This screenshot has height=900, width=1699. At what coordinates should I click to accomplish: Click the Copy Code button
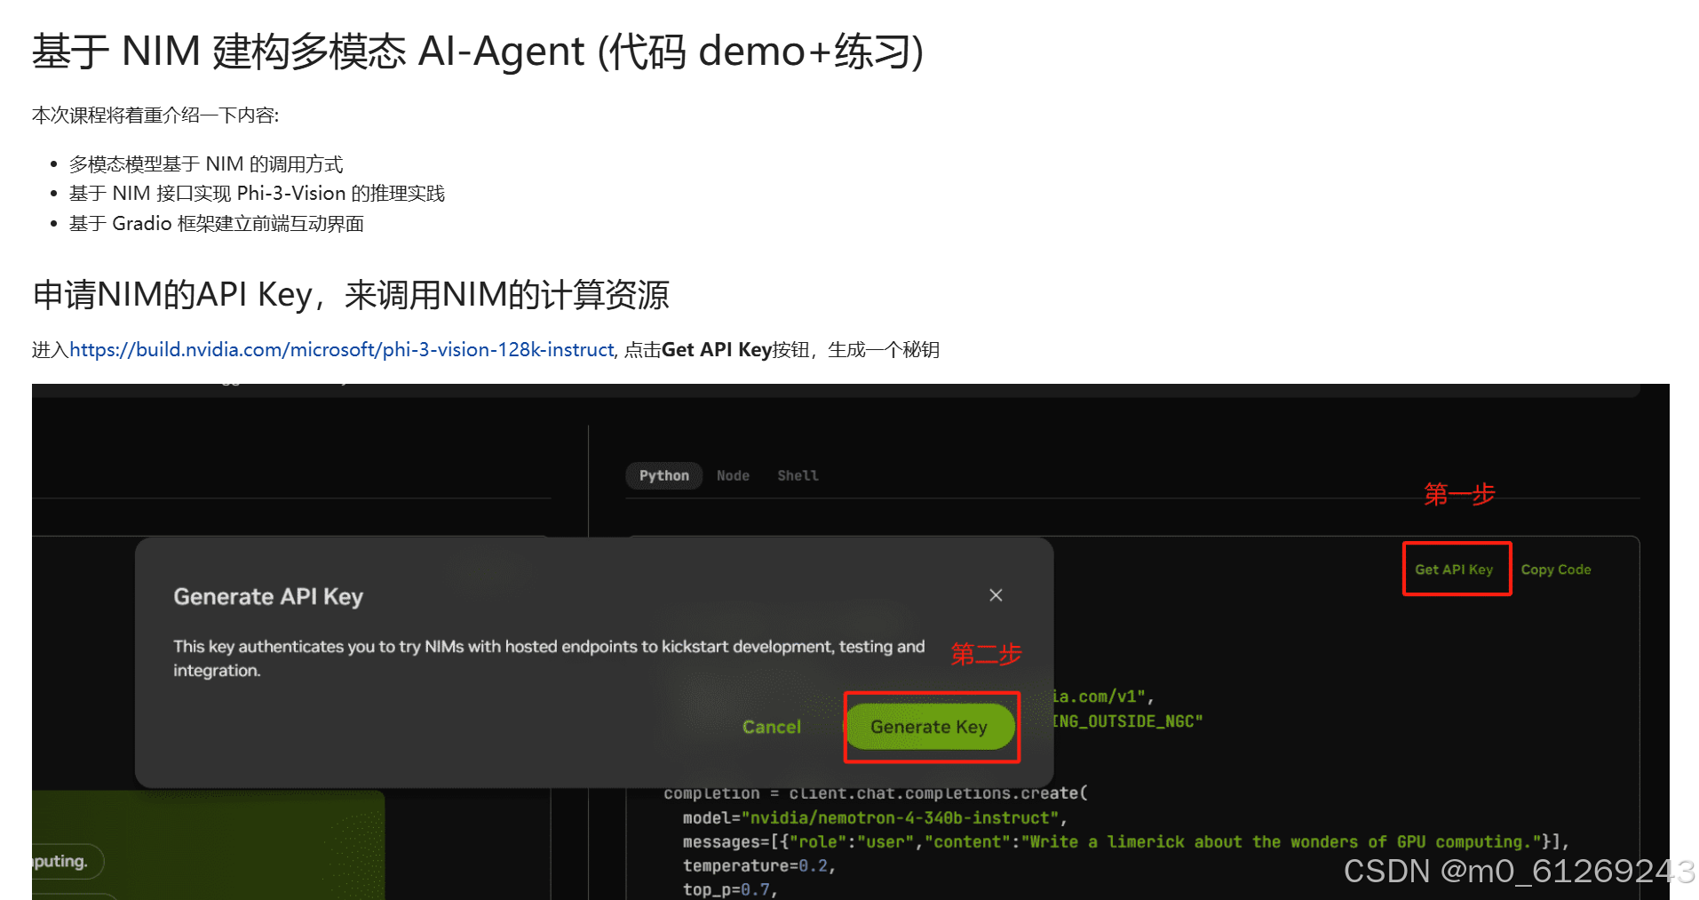[x=1556, y=569]
